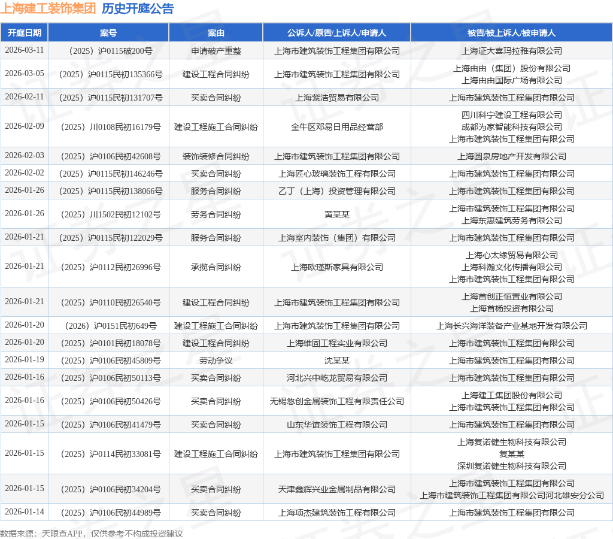The height and width of the screenshot is (539, 613).
Task: Click defendant 深圳复诺健生物科技有限公司
Action: click(512, 467)
